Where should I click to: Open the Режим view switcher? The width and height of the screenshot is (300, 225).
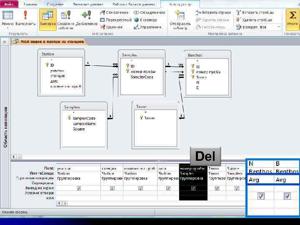[x=7, y=18]
